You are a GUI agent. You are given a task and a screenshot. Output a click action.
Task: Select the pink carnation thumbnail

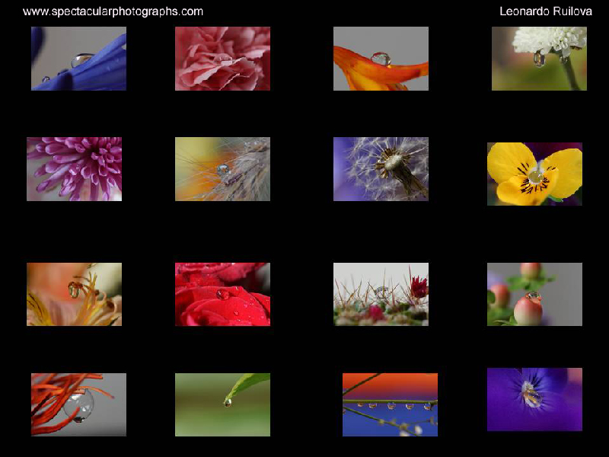(222, 59)
